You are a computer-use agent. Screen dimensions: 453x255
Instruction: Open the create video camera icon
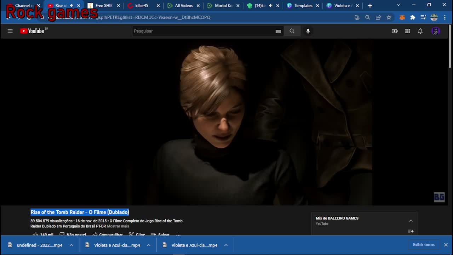(x=395, y=31)
